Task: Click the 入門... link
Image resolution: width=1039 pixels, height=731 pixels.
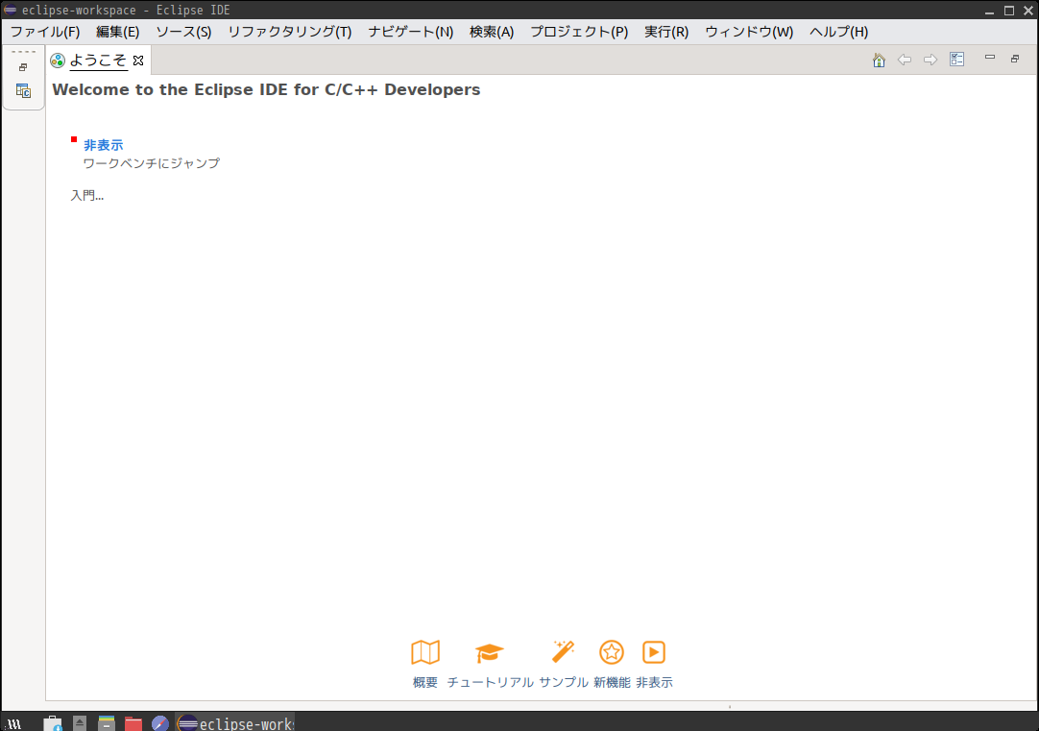Action: point(87,196)
